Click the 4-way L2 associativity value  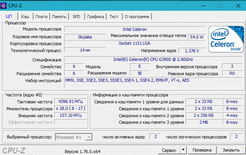click(232, 115)
